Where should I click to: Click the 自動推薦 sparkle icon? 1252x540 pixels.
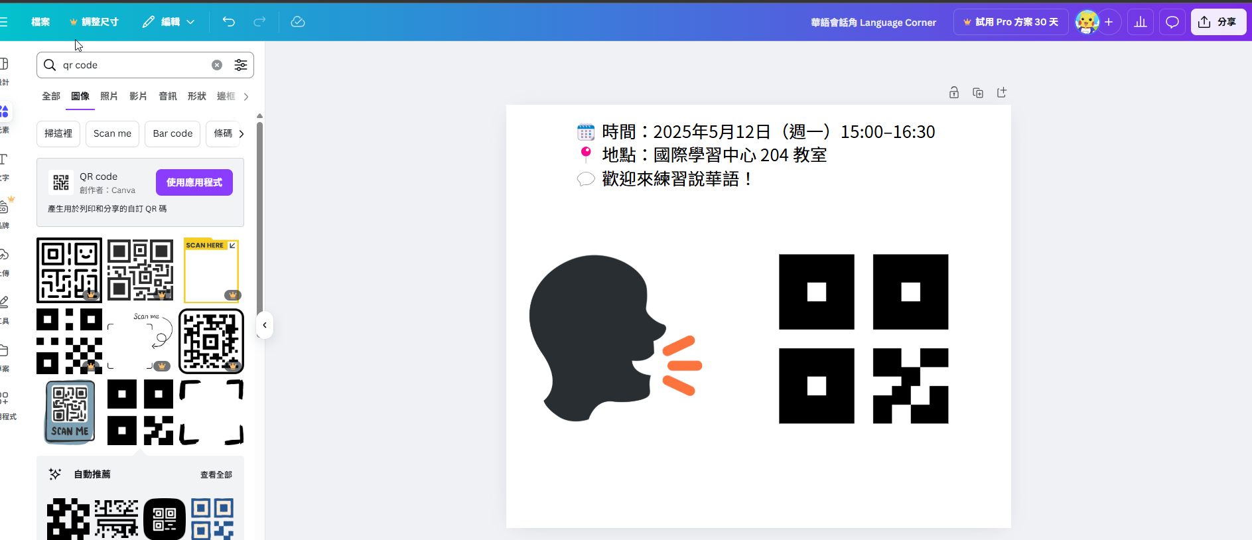55,474
